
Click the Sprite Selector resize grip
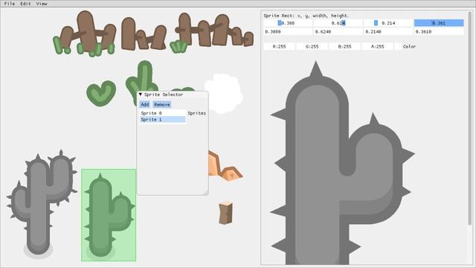(206, 192)
